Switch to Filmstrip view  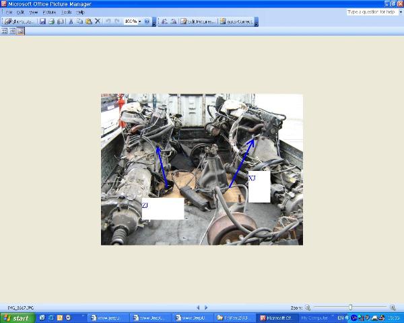(x=12, y=32)
